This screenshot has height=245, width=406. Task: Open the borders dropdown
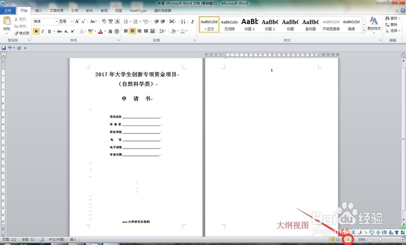(187, 31)
